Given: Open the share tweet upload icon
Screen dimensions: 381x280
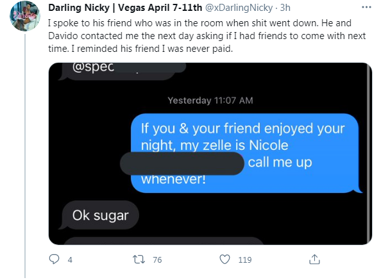Looking at the screenshot, I should [314, 259].
